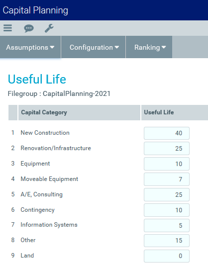Focus the Moveable Equipment value field
Screen dimensions: 208x263
(167, 179)
